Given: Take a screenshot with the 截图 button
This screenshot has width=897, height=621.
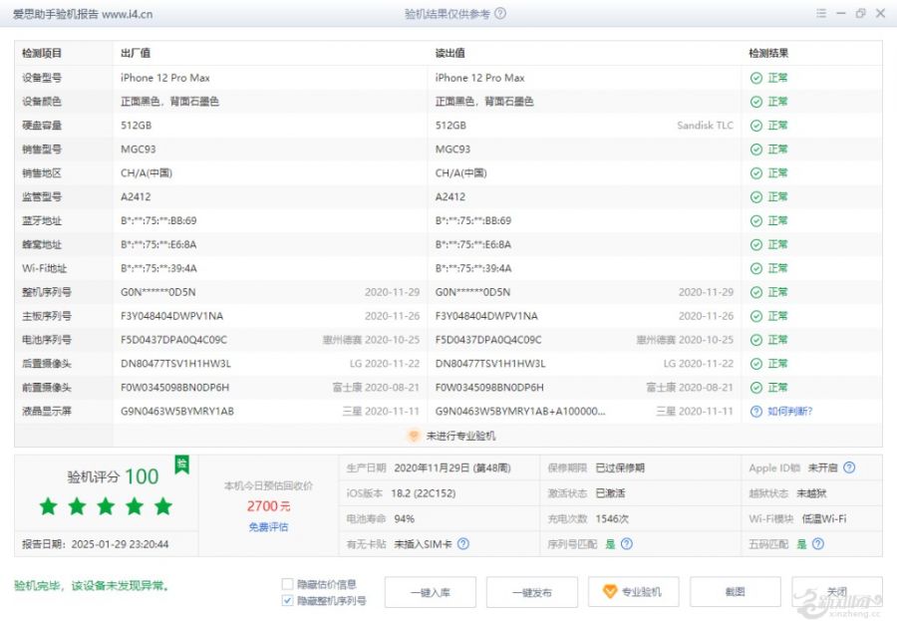Looking at the screenshot, I should point(736,592).
